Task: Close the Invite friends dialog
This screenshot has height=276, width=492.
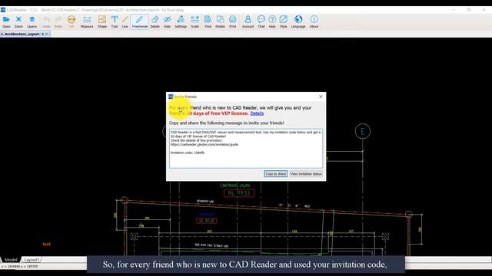Action: coord(321,97)
